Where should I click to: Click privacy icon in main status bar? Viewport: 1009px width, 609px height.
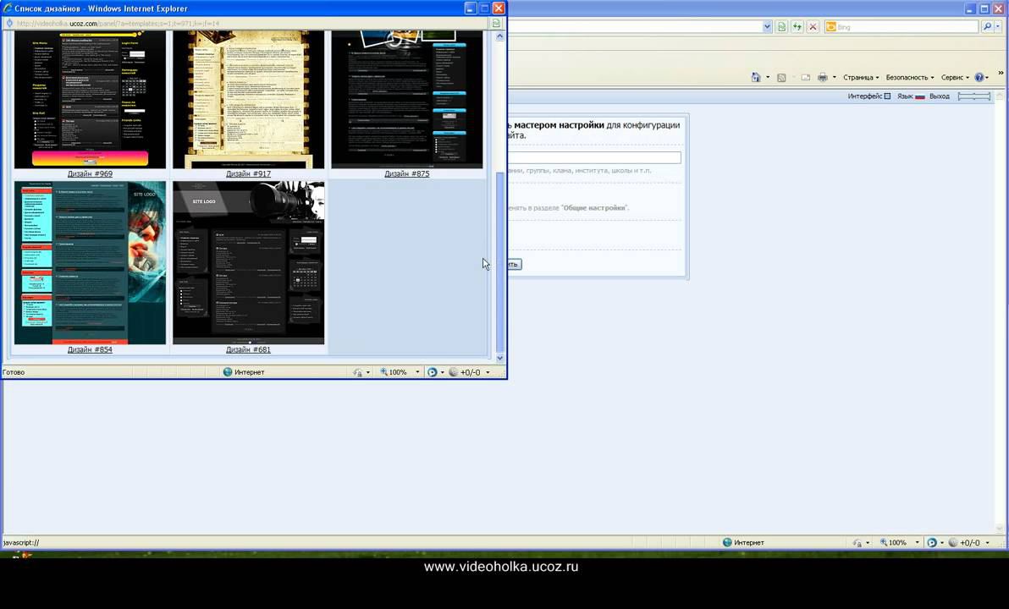[x=857, y=543]
